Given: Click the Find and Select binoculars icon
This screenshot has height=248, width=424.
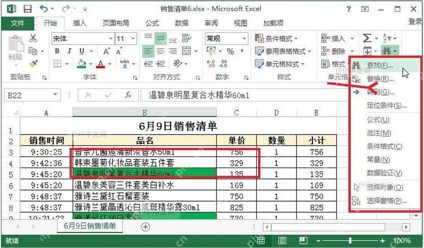Looking at the screenshot, I should tap(387, 51).
